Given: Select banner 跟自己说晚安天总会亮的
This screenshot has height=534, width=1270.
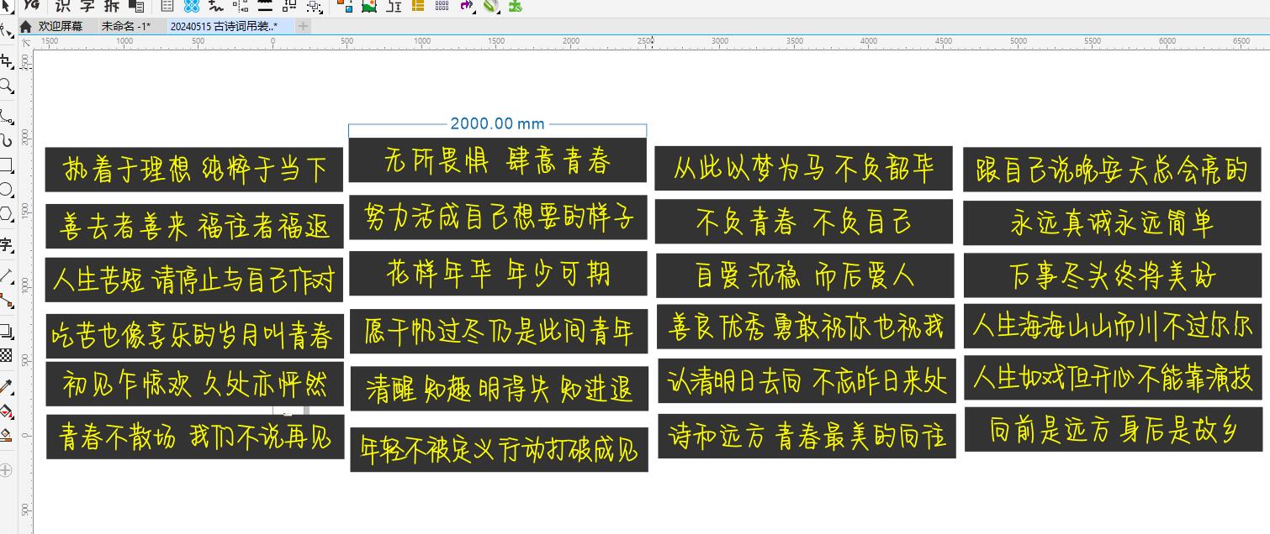Looking at the screenshot, I should click(1112, 170).
